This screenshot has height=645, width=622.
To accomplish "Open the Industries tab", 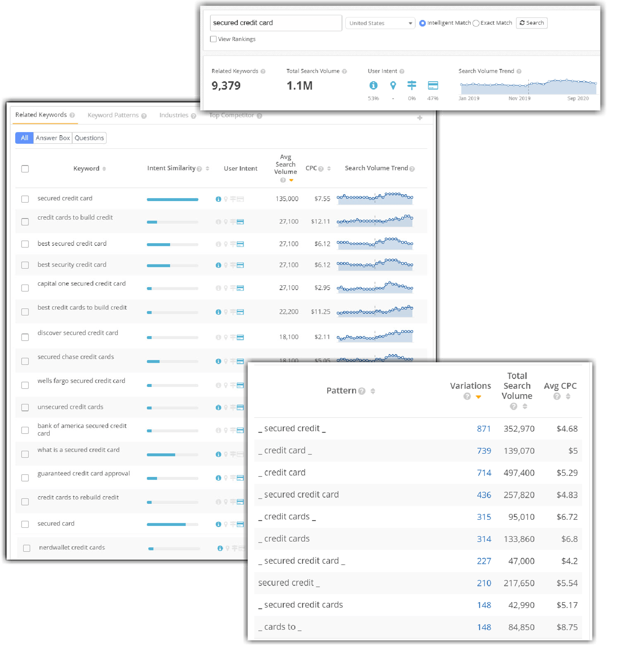I will coord(174,115).
